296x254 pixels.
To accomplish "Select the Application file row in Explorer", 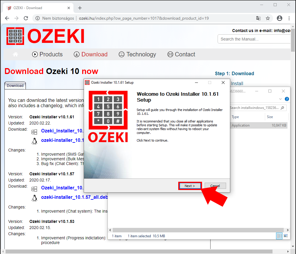I will coord(259,125).
